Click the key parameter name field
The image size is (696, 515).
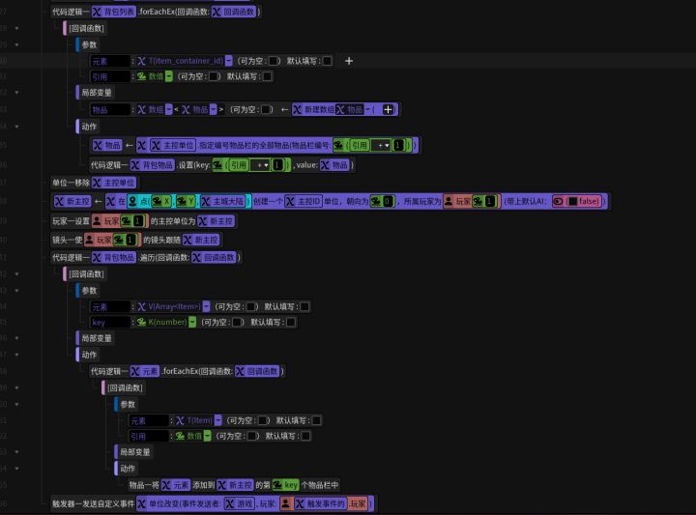click(x=110, y=322)
